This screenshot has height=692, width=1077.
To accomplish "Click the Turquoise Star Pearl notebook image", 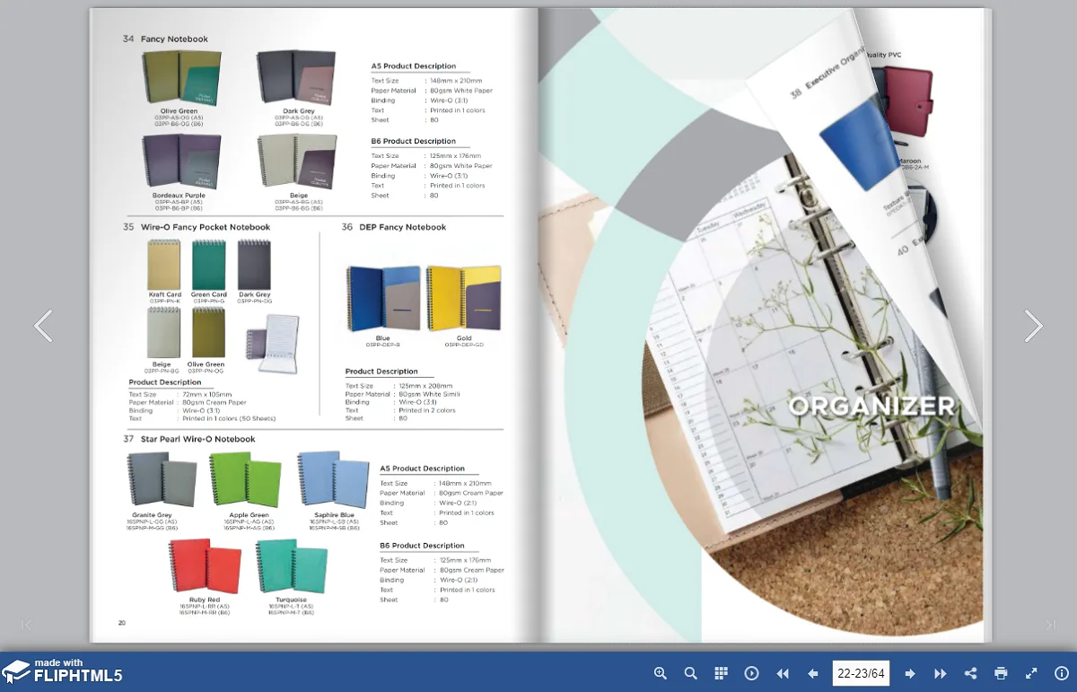I will [x=291, y=565].
